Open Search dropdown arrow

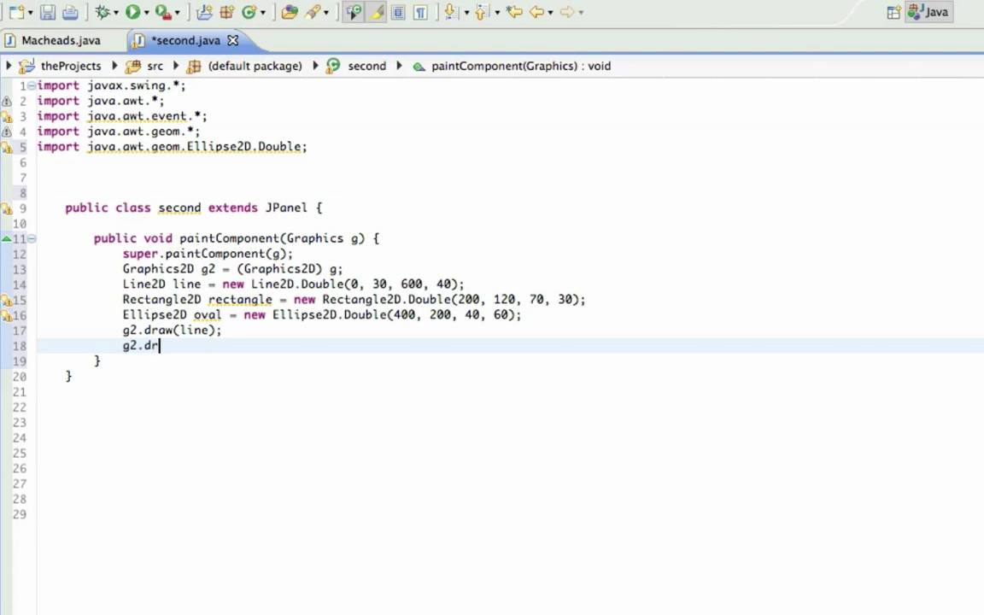[326, 13]
